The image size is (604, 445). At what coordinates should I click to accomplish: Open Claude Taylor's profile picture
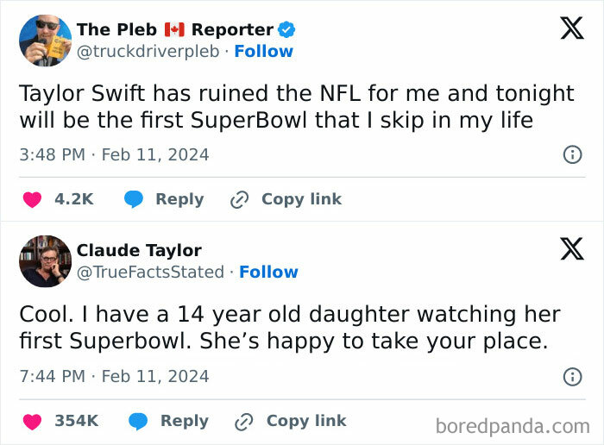click(x=45, y=260)
